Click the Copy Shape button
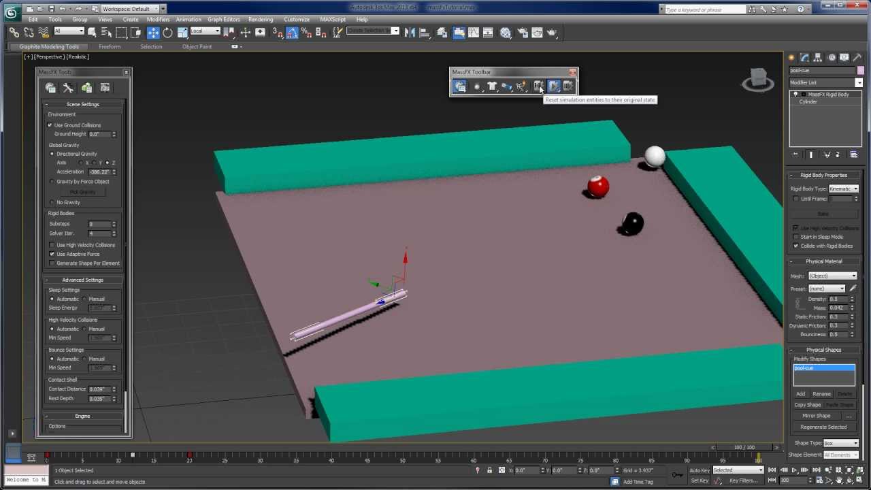871x490 pixels. pyautogui.click(x=807, y=405)
